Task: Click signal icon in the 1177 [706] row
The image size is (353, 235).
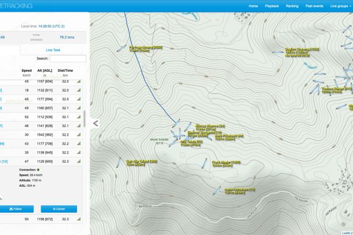Action: point(79,143)
